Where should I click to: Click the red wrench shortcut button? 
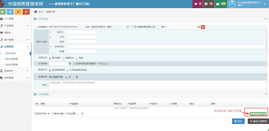(26, 12)
